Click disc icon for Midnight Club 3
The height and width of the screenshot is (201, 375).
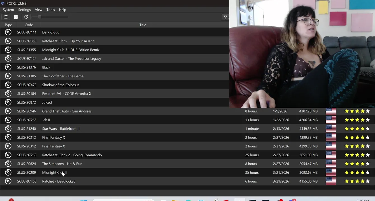(8, 50)
